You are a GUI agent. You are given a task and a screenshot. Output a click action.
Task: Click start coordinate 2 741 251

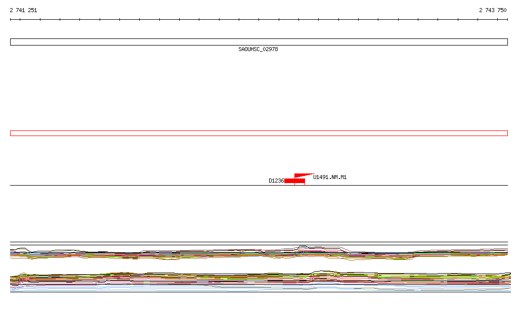(23, 10)
